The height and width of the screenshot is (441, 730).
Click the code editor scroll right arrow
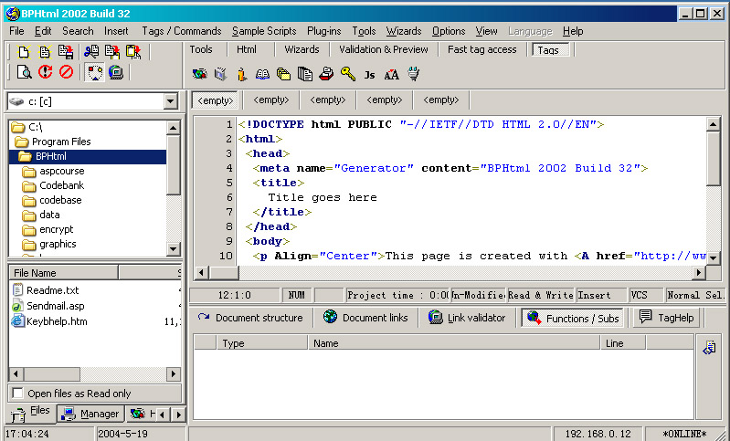pyautogui.click(x=698, y=272)
